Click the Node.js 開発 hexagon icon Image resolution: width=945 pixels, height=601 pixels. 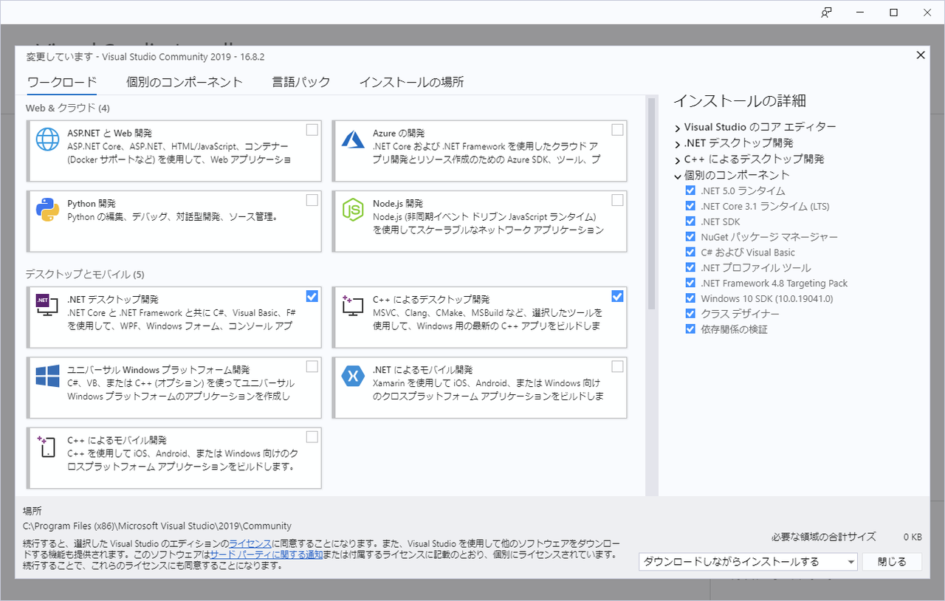point(353,210)
